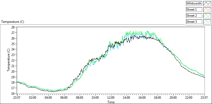Click the 08:00 time axis tick label

pyautogui.click(x=79, y=98)
